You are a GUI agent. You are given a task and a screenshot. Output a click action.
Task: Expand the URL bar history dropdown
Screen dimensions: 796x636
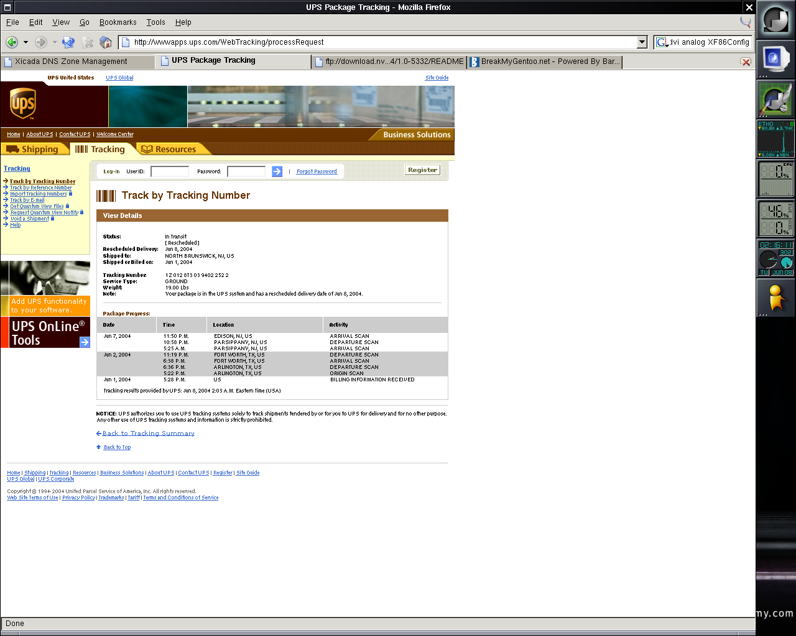(642, 42)
